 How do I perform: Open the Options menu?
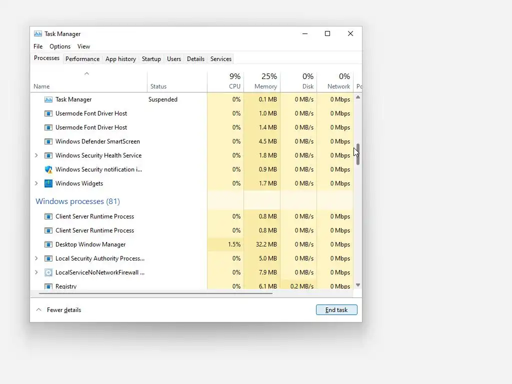click(60, 46)
